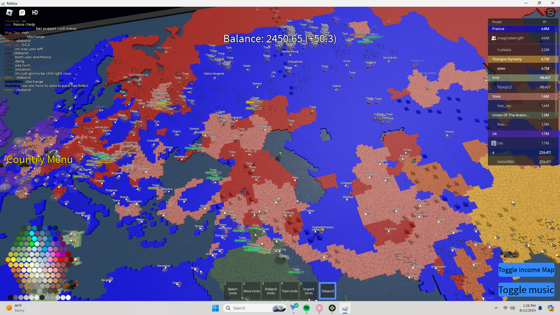Toggle music on or off

(x=526, y=290)
